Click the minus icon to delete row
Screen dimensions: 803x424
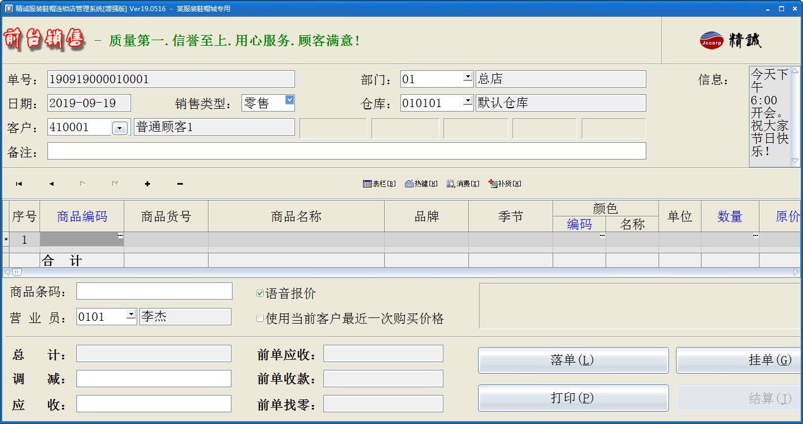click(180, 184)
